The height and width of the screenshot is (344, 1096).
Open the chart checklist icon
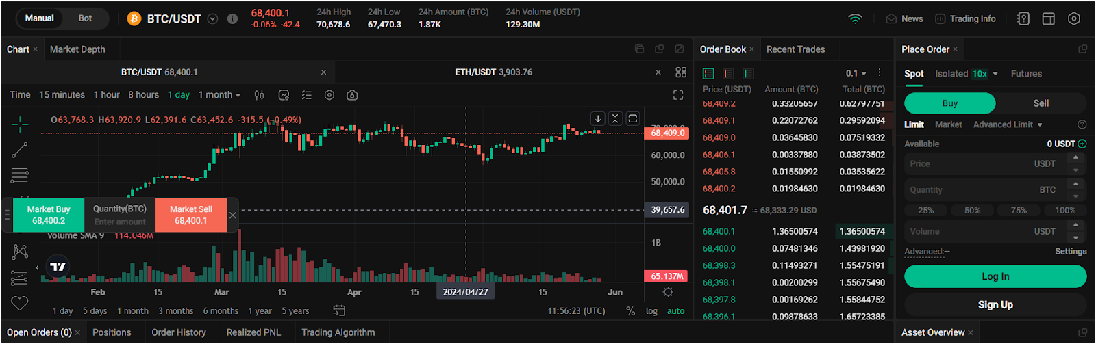point(306,95)
